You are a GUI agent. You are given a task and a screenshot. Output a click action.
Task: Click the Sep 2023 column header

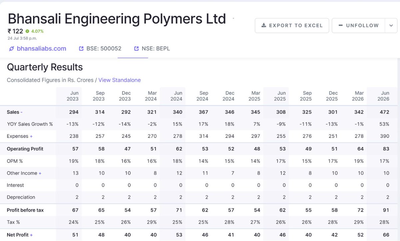click(98, 96)
